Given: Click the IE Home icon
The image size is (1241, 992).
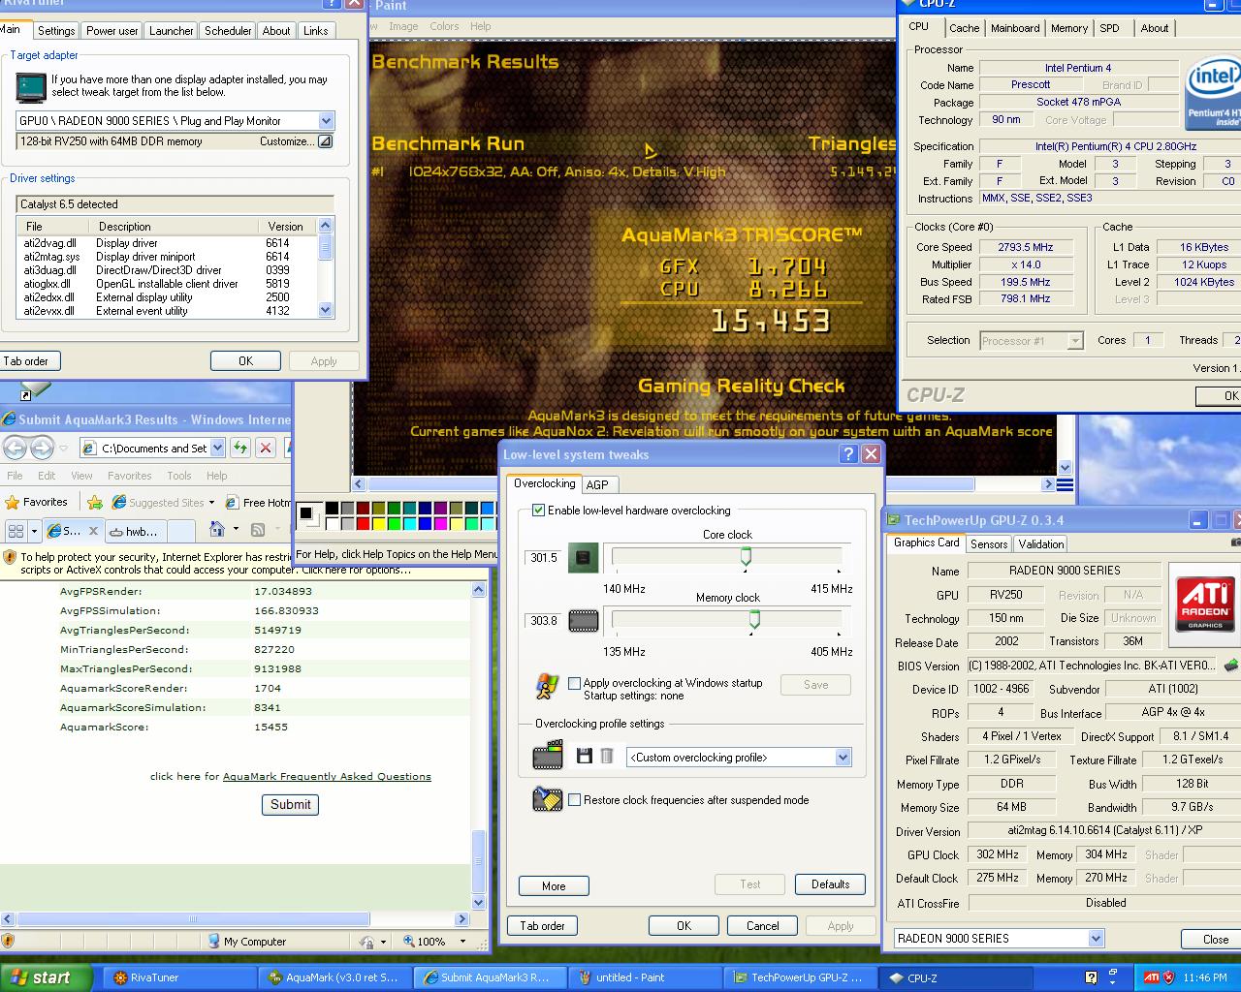Looking at the screenshot, I should tap(217, 530).
